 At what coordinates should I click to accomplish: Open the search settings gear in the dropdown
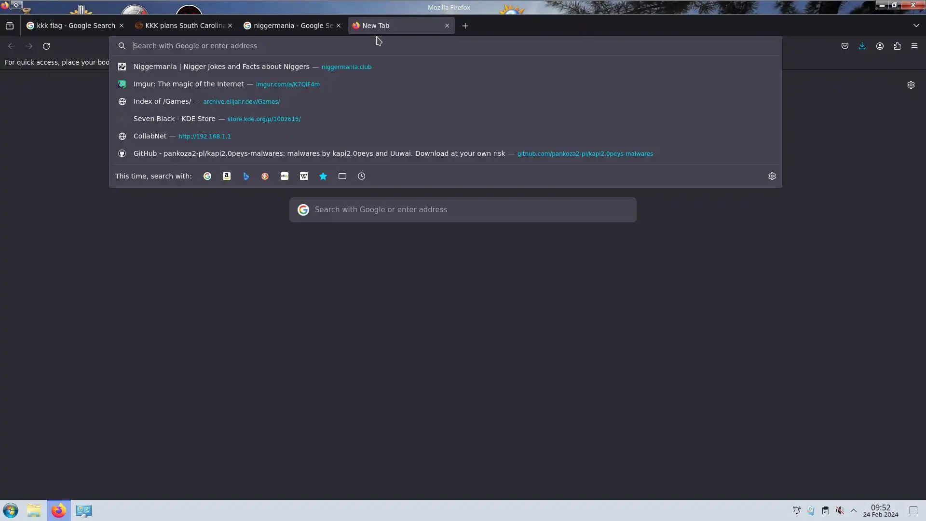(772, 177)
